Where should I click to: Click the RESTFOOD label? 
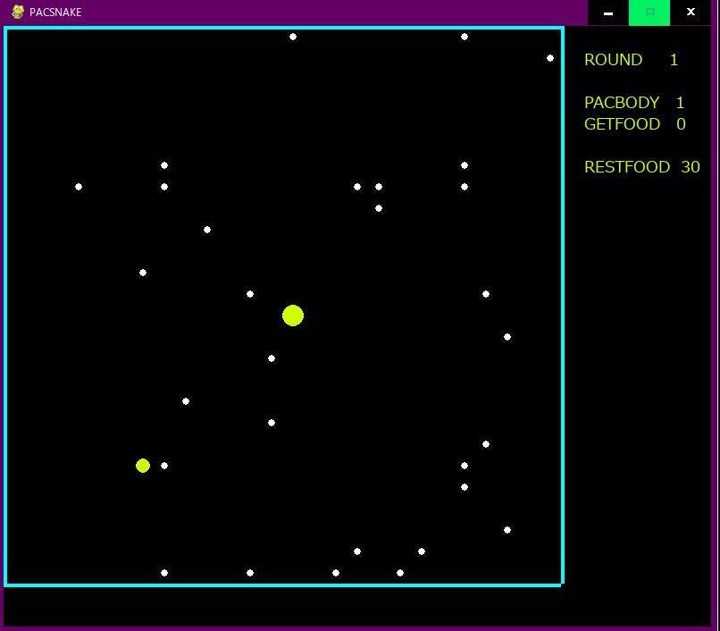[627, 167]
